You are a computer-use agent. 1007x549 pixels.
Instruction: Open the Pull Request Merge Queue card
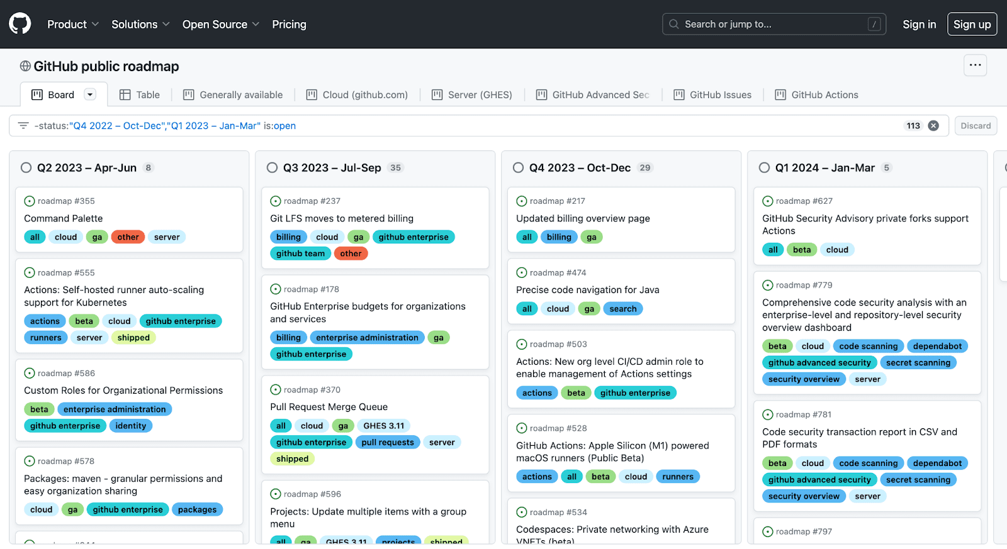click(329, 407)
